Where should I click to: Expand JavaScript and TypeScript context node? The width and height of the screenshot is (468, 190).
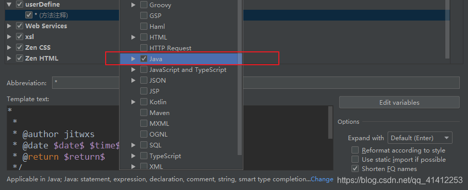[133, 69]
